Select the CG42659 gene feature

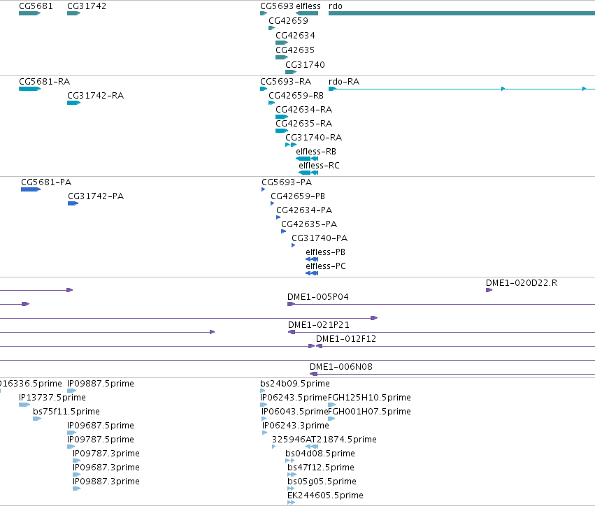pos(272,28)
